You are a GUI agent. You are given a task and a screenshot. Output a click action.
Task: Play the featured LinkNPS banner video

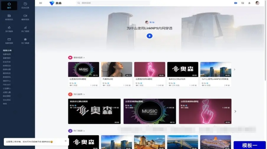(149, 36)
